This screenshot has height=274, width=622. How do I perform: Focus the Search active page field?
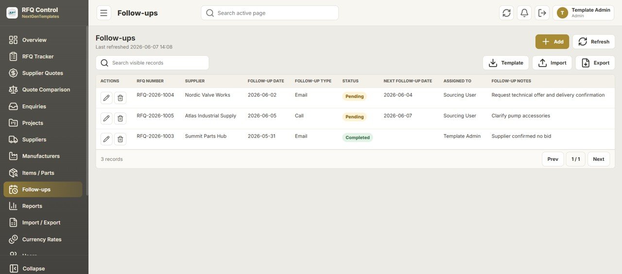pos(270,13)
